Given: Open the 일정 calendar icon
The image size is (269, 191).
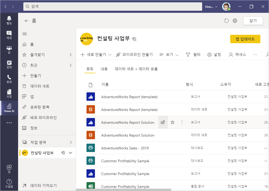Looking at the screenshot, I should (x=9, y=64).
